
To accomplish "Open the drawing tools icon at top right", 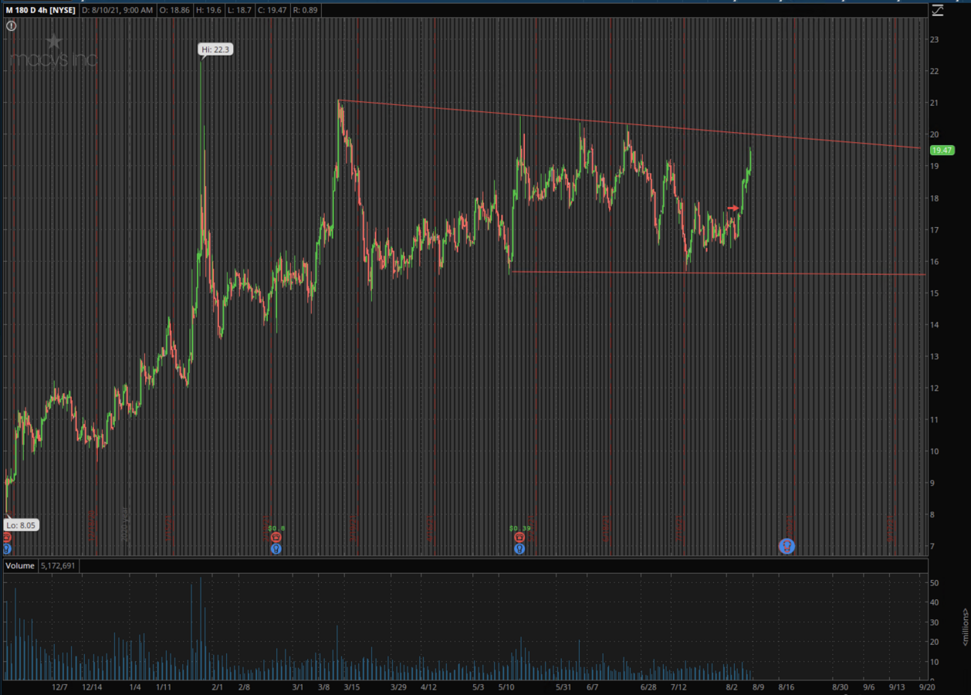I will pyautogui.click(x=938, y=10).
